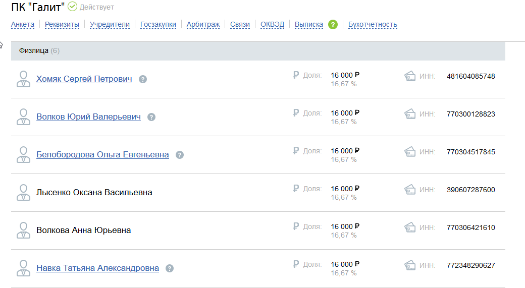Open the Анкета tab
This screenshot has height=288, width=525.
[x=22, y=24]
